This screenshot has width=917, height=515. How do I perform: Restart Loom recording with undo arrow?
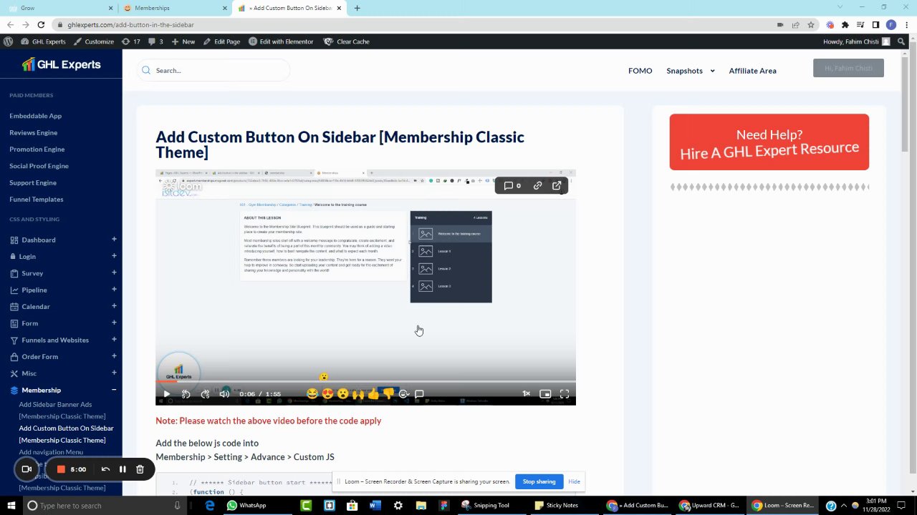point(105,469)
